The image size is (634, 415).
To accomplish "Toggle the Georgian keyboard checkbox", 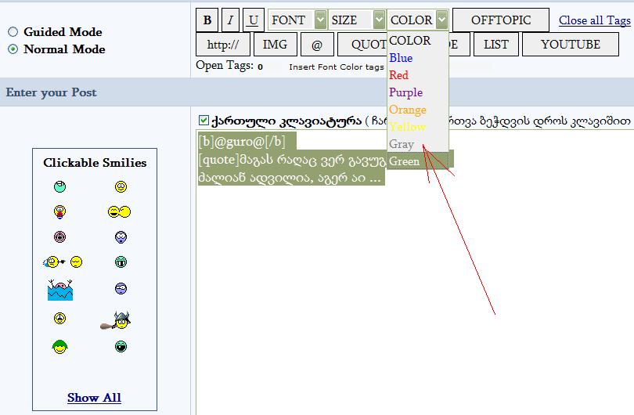I will [204, 120].
